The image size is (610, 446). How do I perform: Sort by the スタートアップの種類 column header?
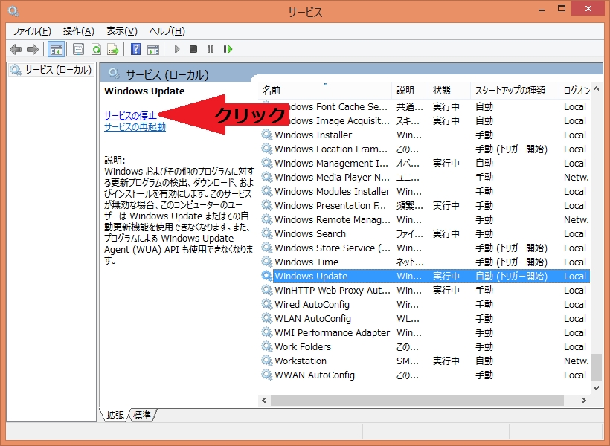[x=515, y=91]
